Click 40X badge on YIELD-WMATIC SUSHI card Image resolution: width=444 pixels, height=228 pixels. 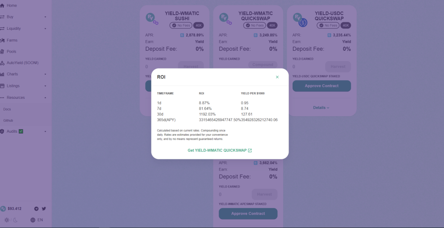click(199, 25)
